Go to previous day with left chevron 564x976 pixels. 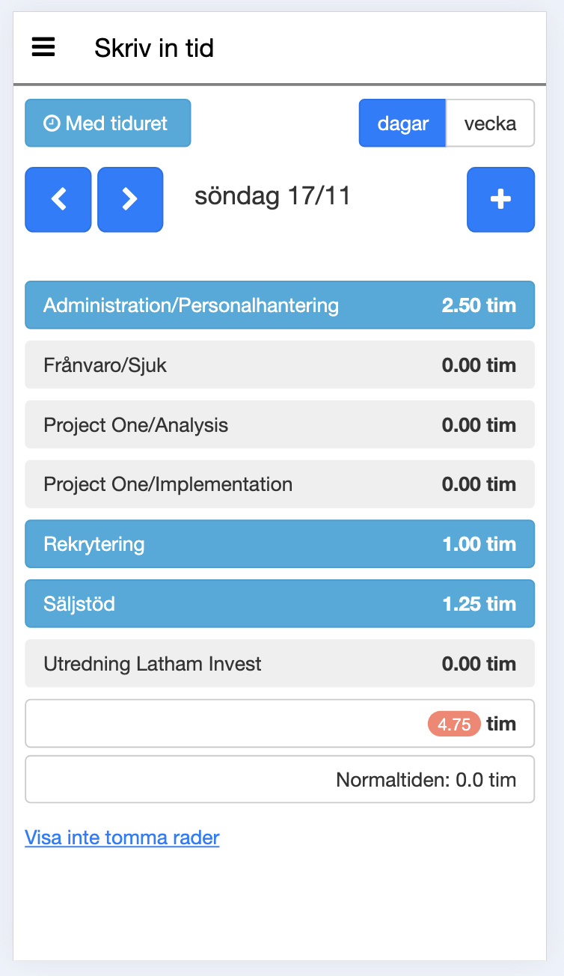[x=58, y=199]
